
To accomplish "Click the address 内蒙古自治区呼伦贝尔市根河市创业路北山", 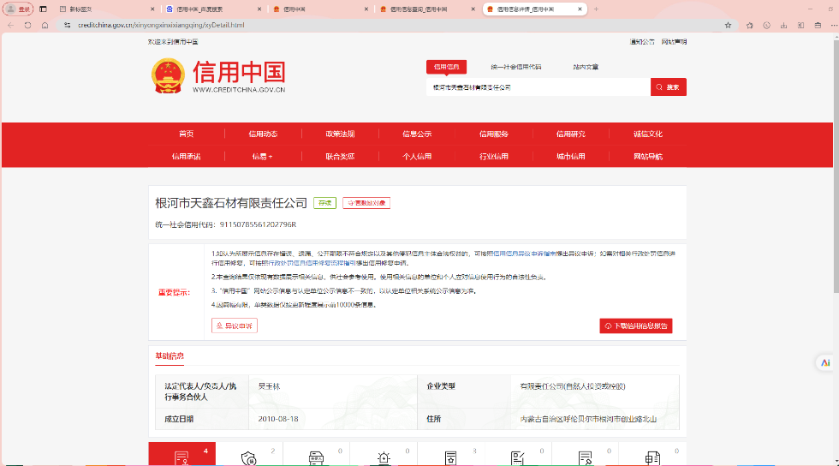I will pyautogui.click(x=588, y=419).
